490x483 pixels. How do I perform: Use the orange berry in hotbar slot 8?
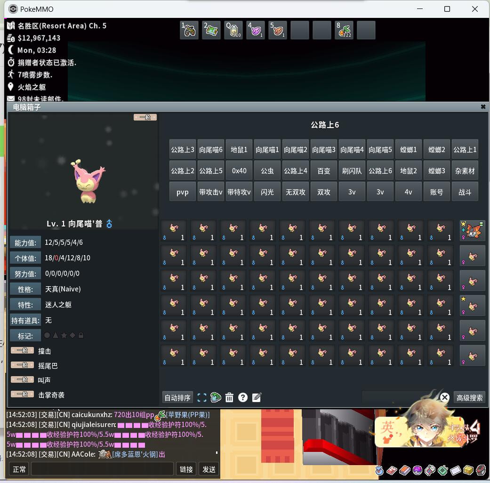344,30
